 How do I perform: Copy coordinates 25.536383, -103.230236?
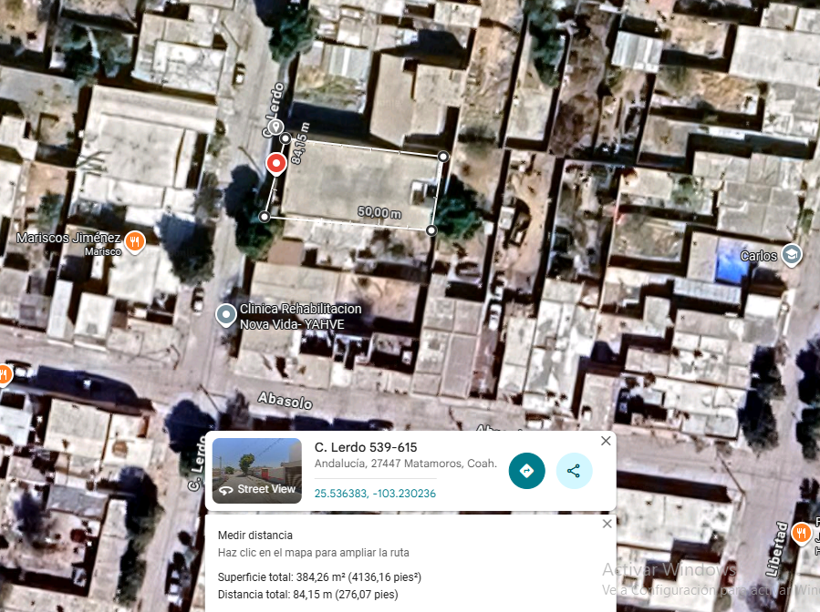375,494
